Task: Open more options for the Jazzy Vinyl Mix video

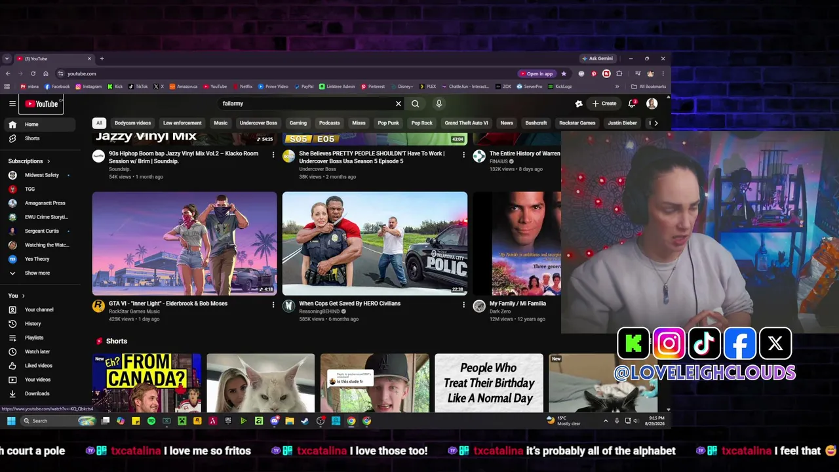Action: click(273, 155)
